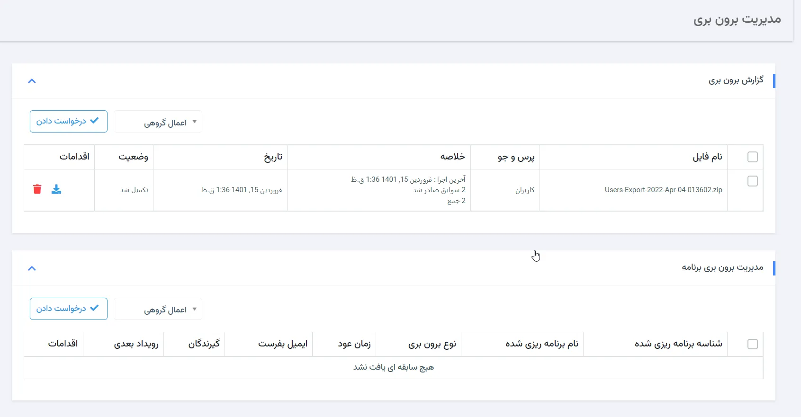Image resolution: width=801 pixels, height=417 pixels.
Task: Open اعمال گروهی dropdown in scheduled export section
Action: pyautogui.click(x=158, y=309)
